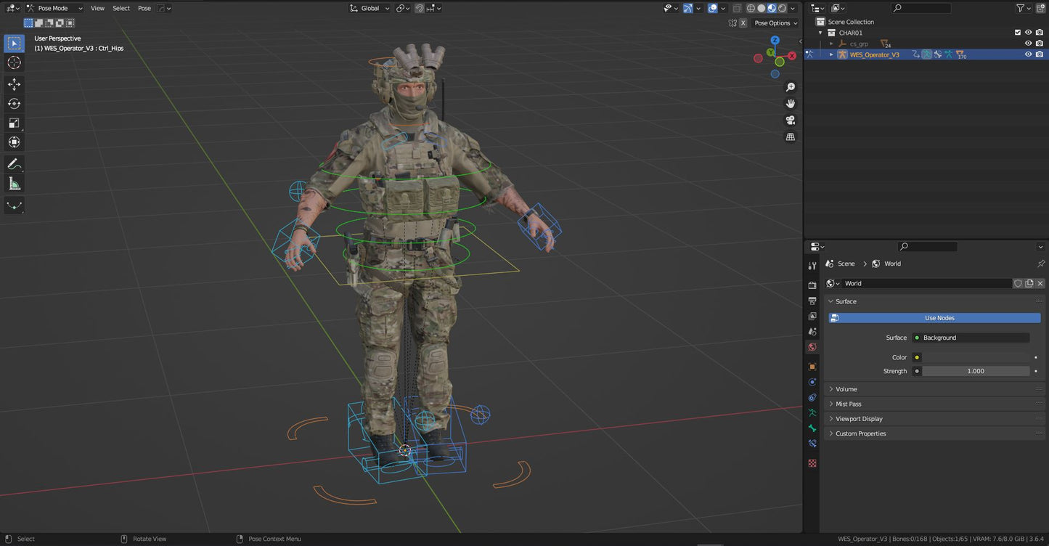Open the Output properties tab with printer icon
This screenshot has height=546, width=1049.
click(x=812, y=301)
